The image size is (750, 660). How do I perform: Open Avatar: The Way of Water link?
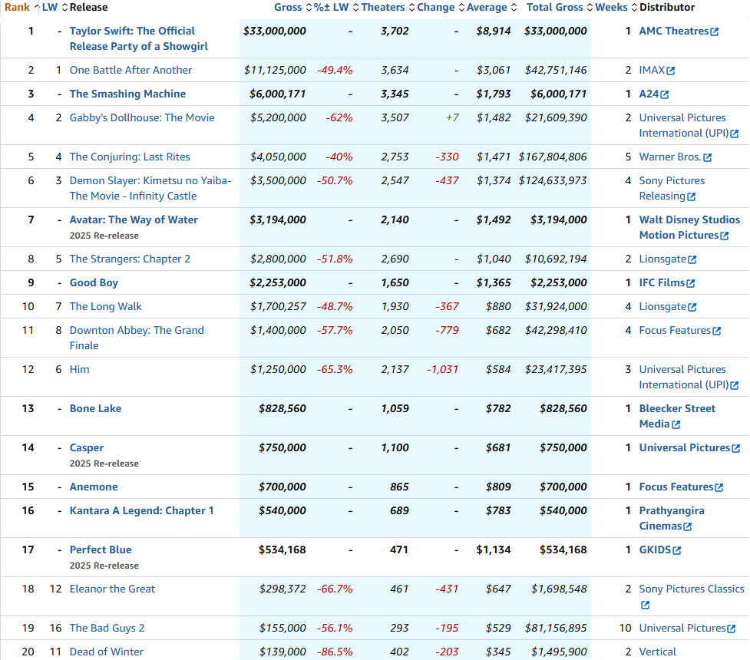point(134,219)
